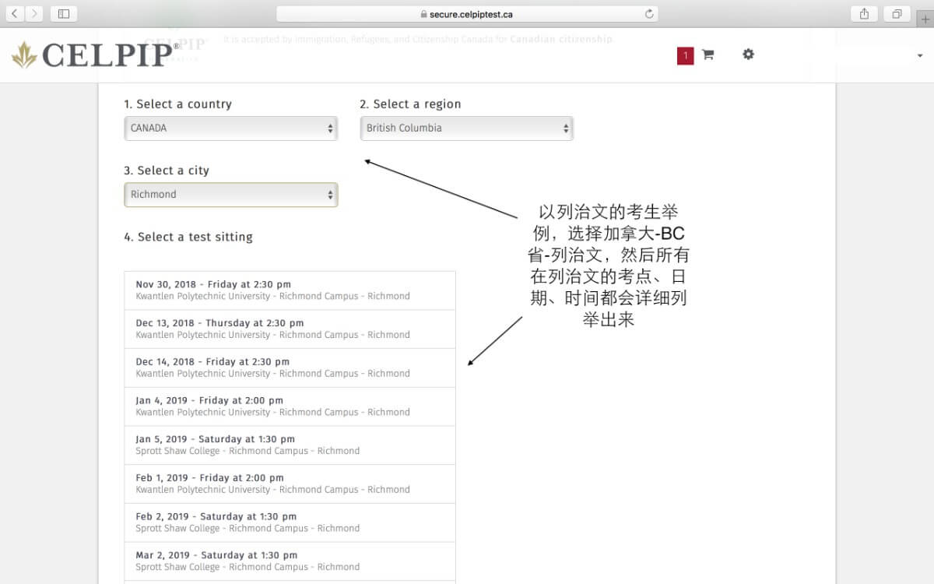Screen dimensions: 934x584
Task: Expand the account menu caret at top right
Action: click(920, 56)
